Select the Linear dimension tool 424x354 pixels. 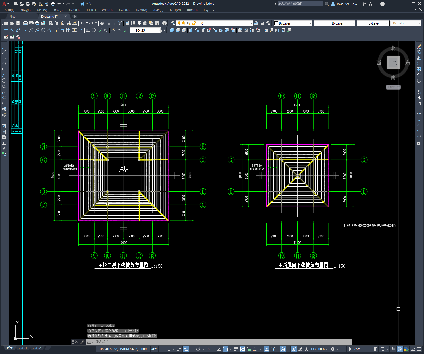[6, 30]
